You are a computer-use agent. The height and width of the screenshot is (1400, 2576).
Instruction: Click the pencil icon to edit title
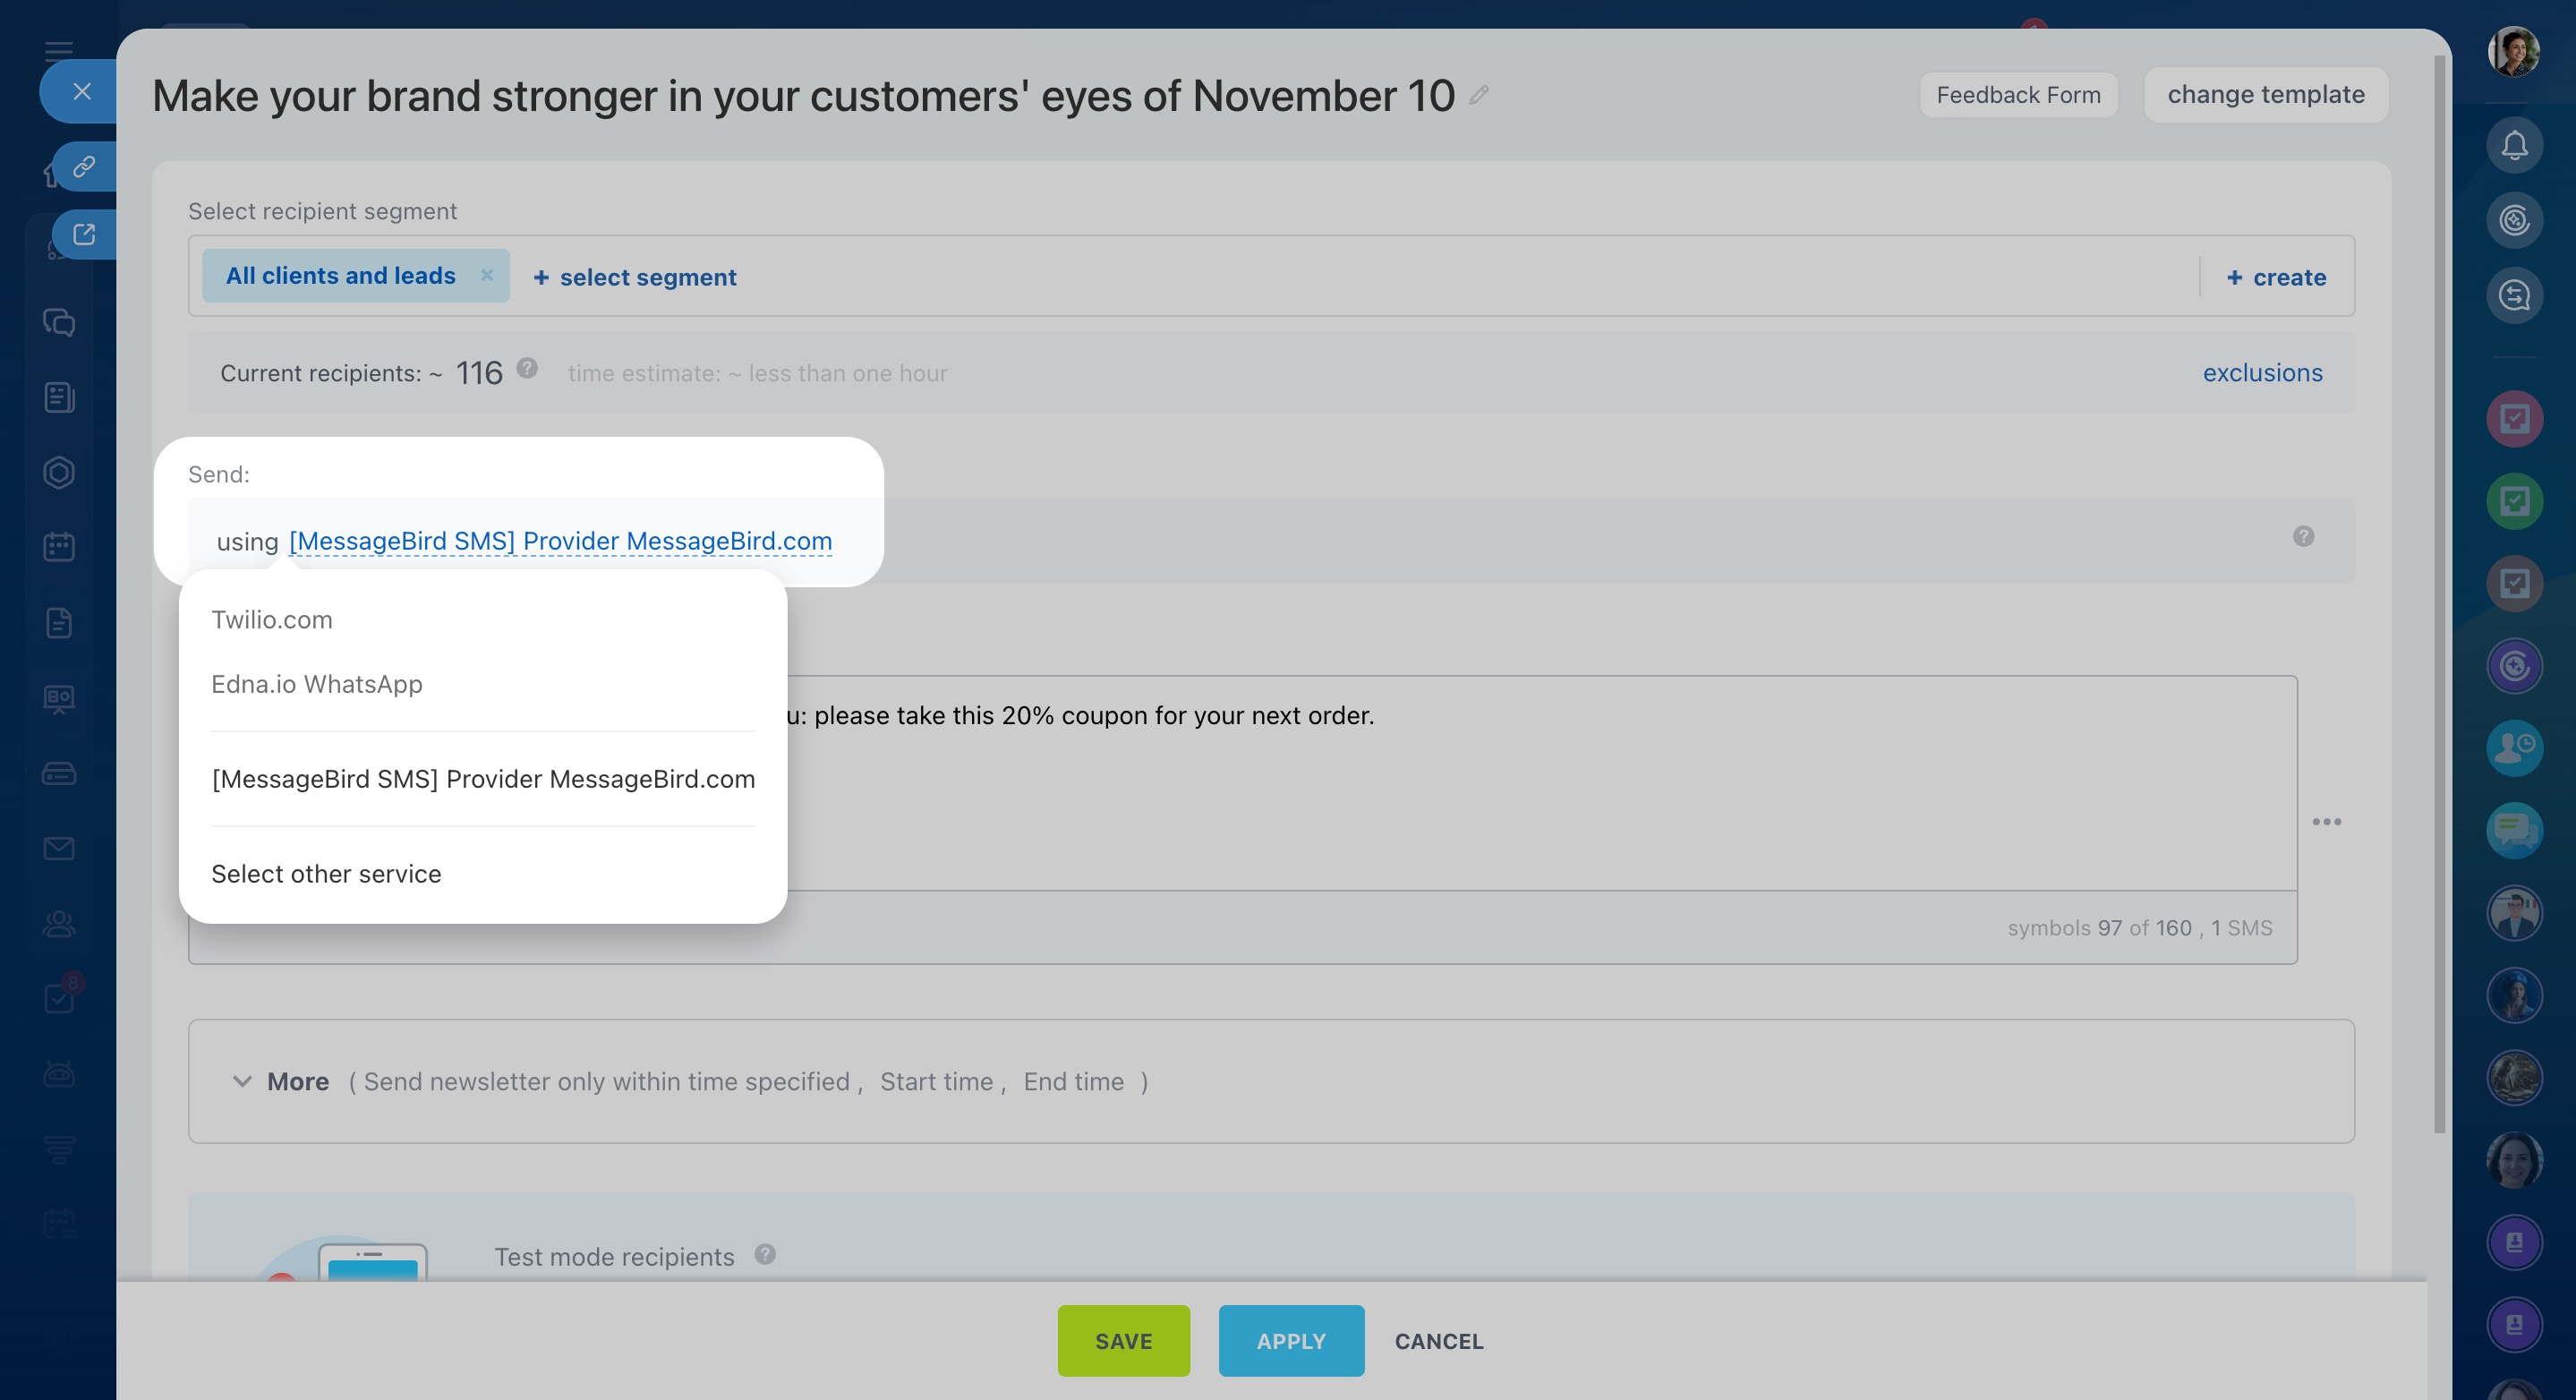[1479, 95]
